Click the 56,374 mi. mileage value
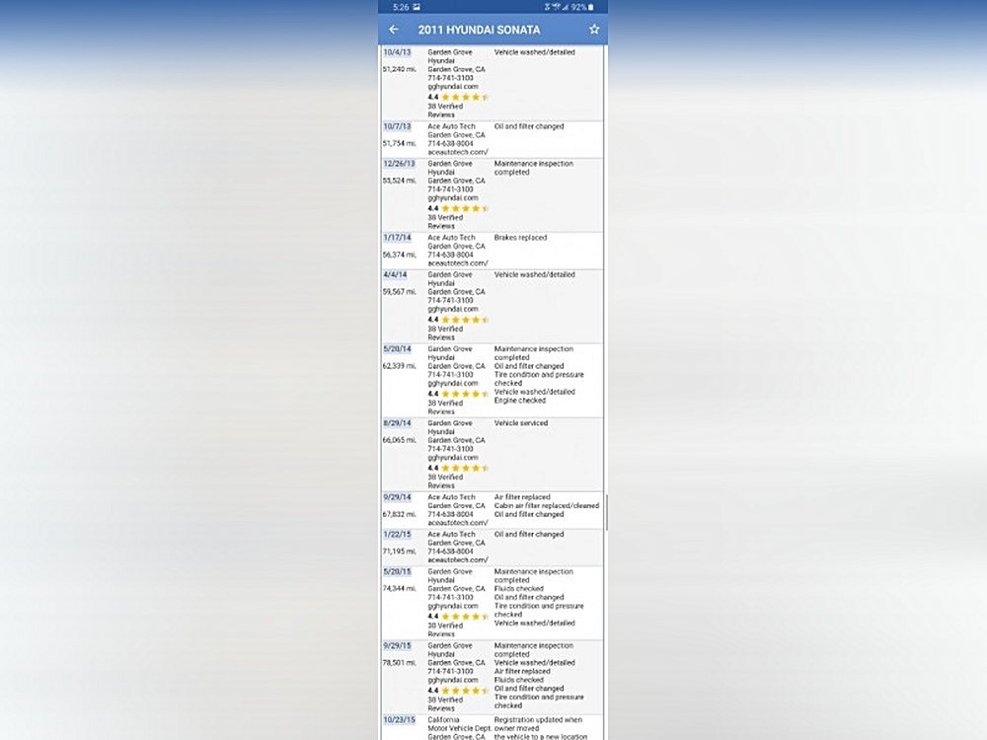Image resolution: width=987 pixels, height=740 pixels. [x=399, y=255]
